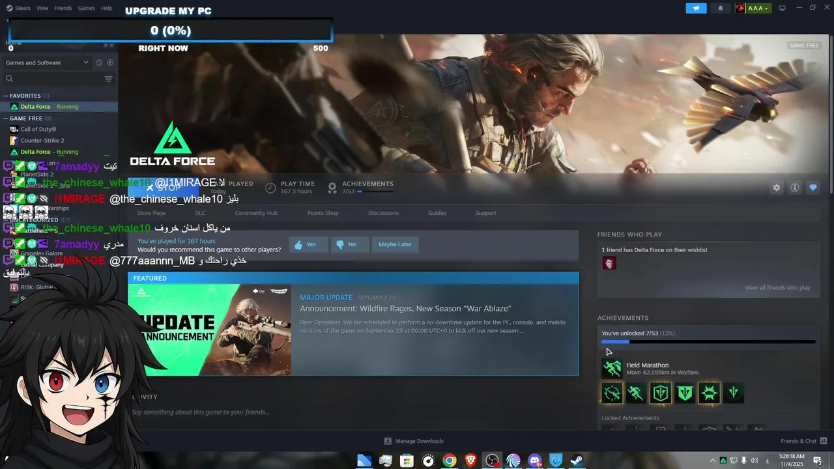Viewport: 834px width, 469px height.
Task: Open the Help menu
Action: coord(106,8)
